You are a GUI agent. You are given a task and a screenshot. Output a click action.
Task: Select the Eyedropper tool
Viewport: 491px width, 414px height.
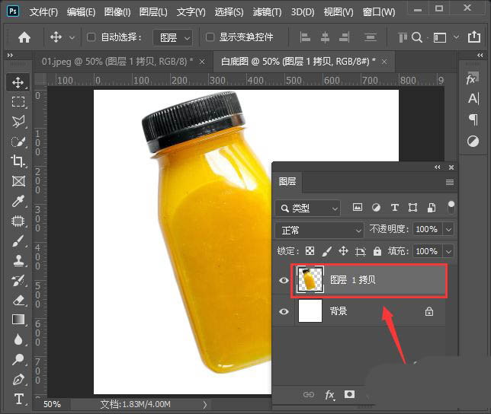point(18,201)
